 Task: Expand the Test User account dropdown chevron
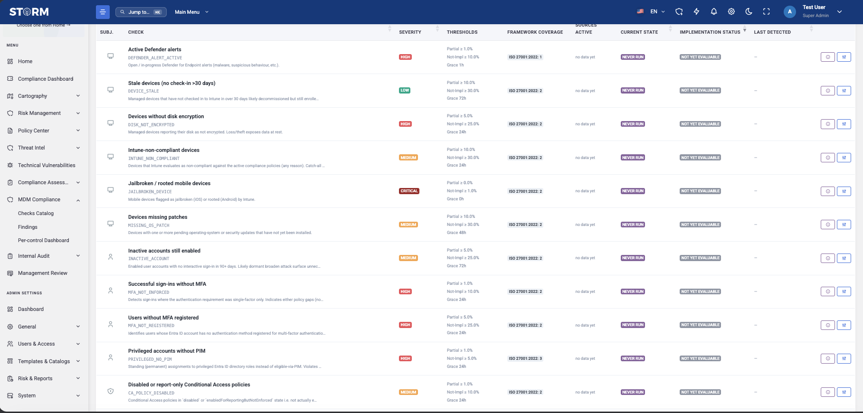pos(839,12)
